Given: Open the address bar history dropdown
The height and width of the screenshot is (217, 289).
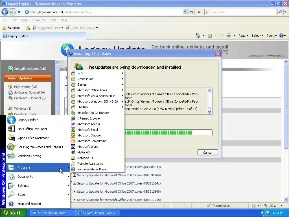Looking at the screenshot, I should tap(185, 12).
